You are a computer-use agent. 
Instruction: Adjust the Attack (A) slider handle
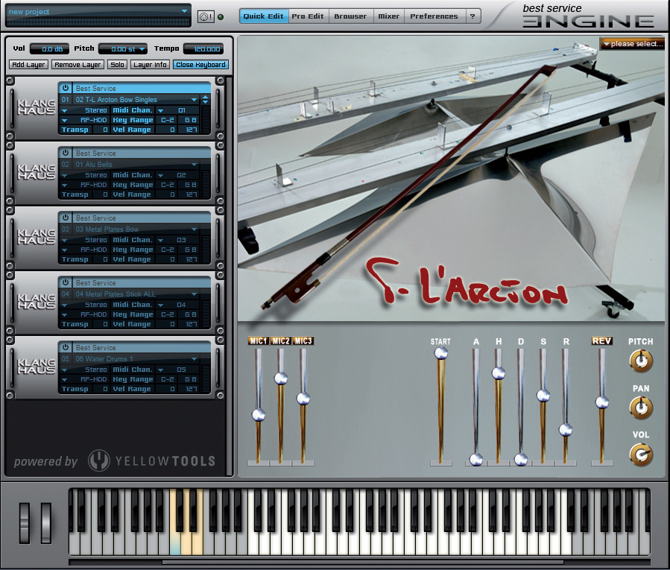(x=476, y=459)
